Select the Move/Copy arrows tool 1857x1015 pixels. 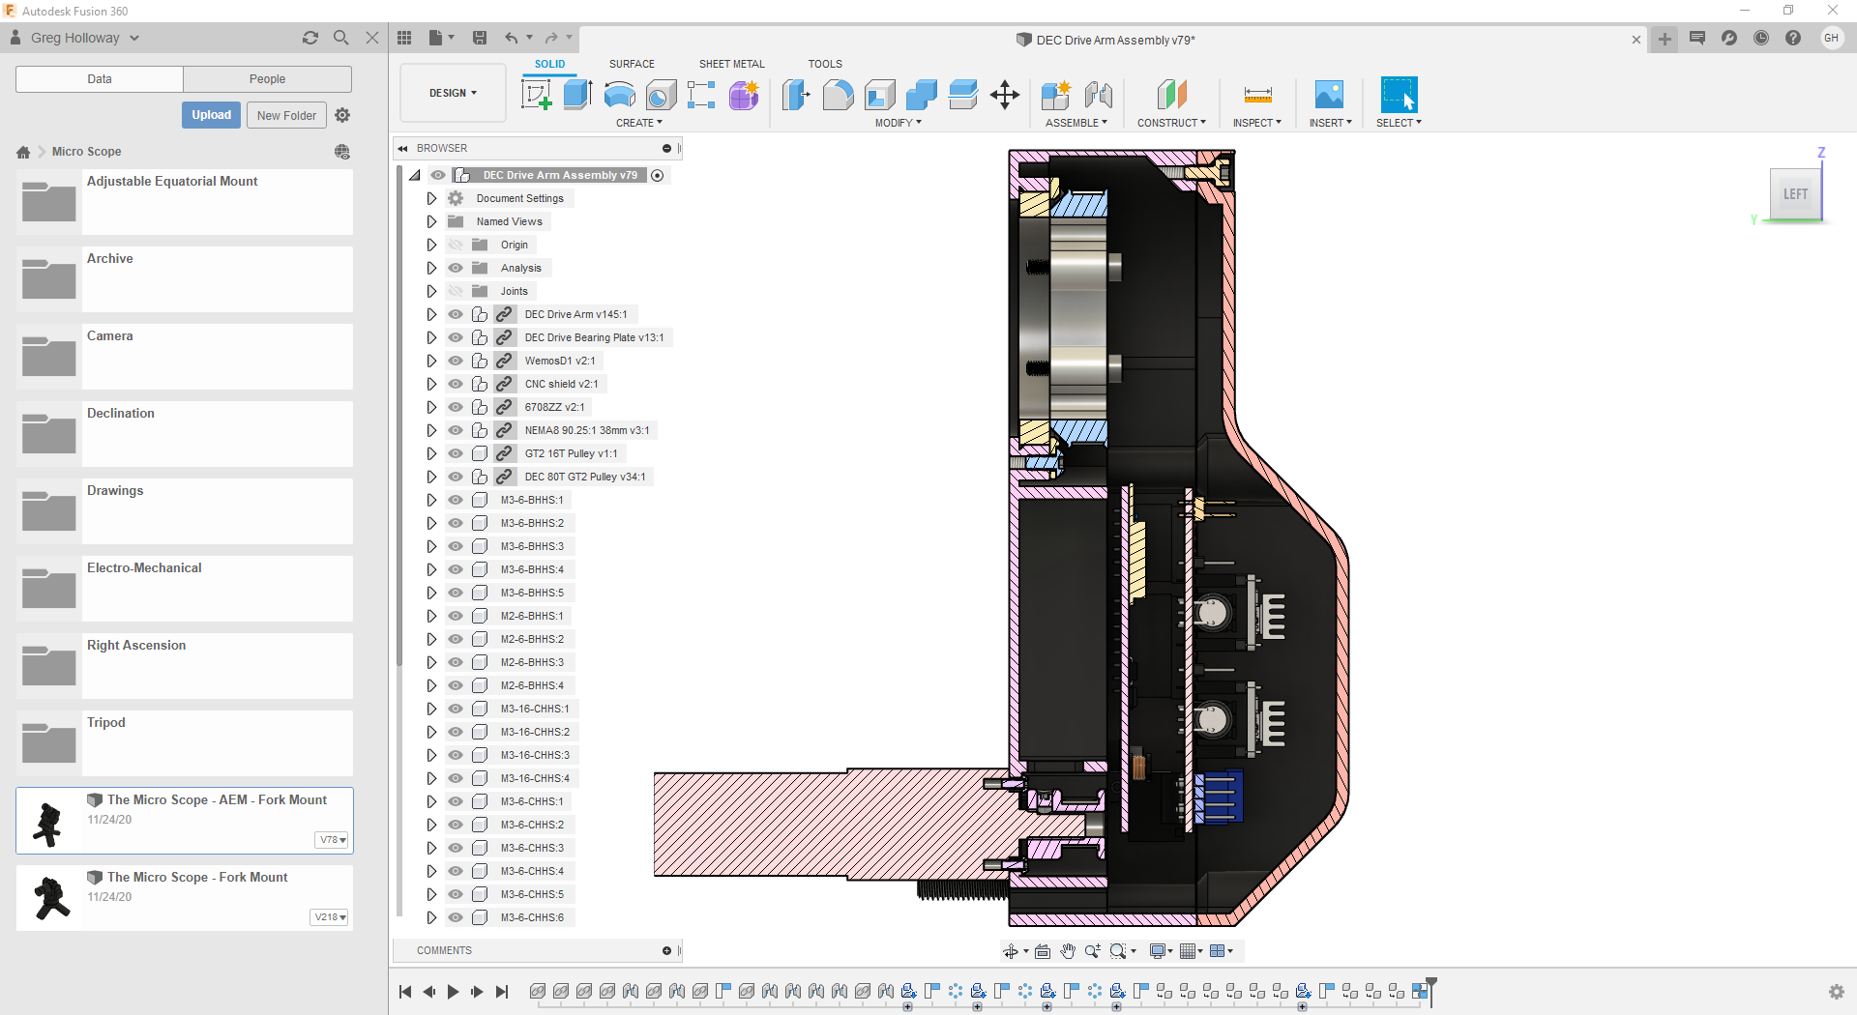1005,95
